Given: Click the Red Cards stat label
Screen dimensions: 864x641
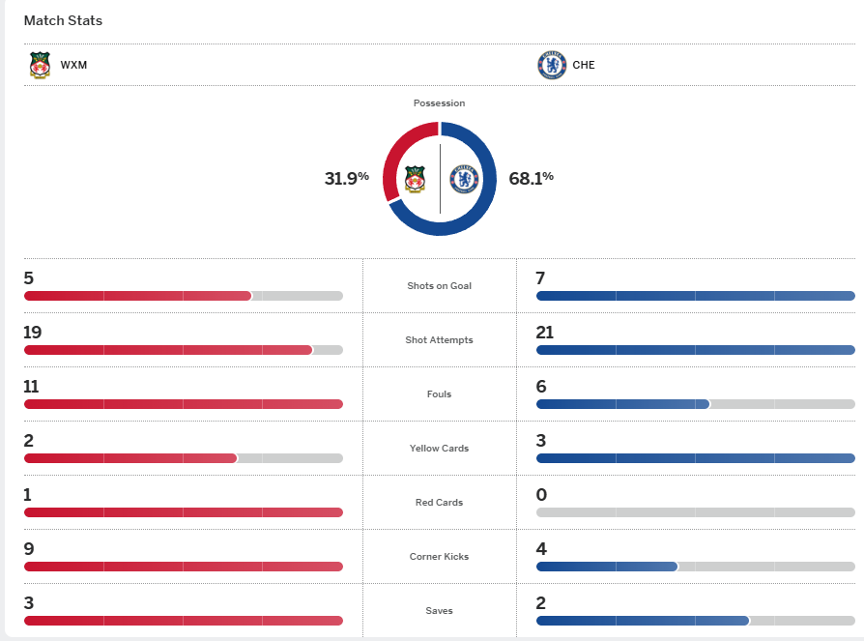Looking at the screenshot, I should 440,503.
